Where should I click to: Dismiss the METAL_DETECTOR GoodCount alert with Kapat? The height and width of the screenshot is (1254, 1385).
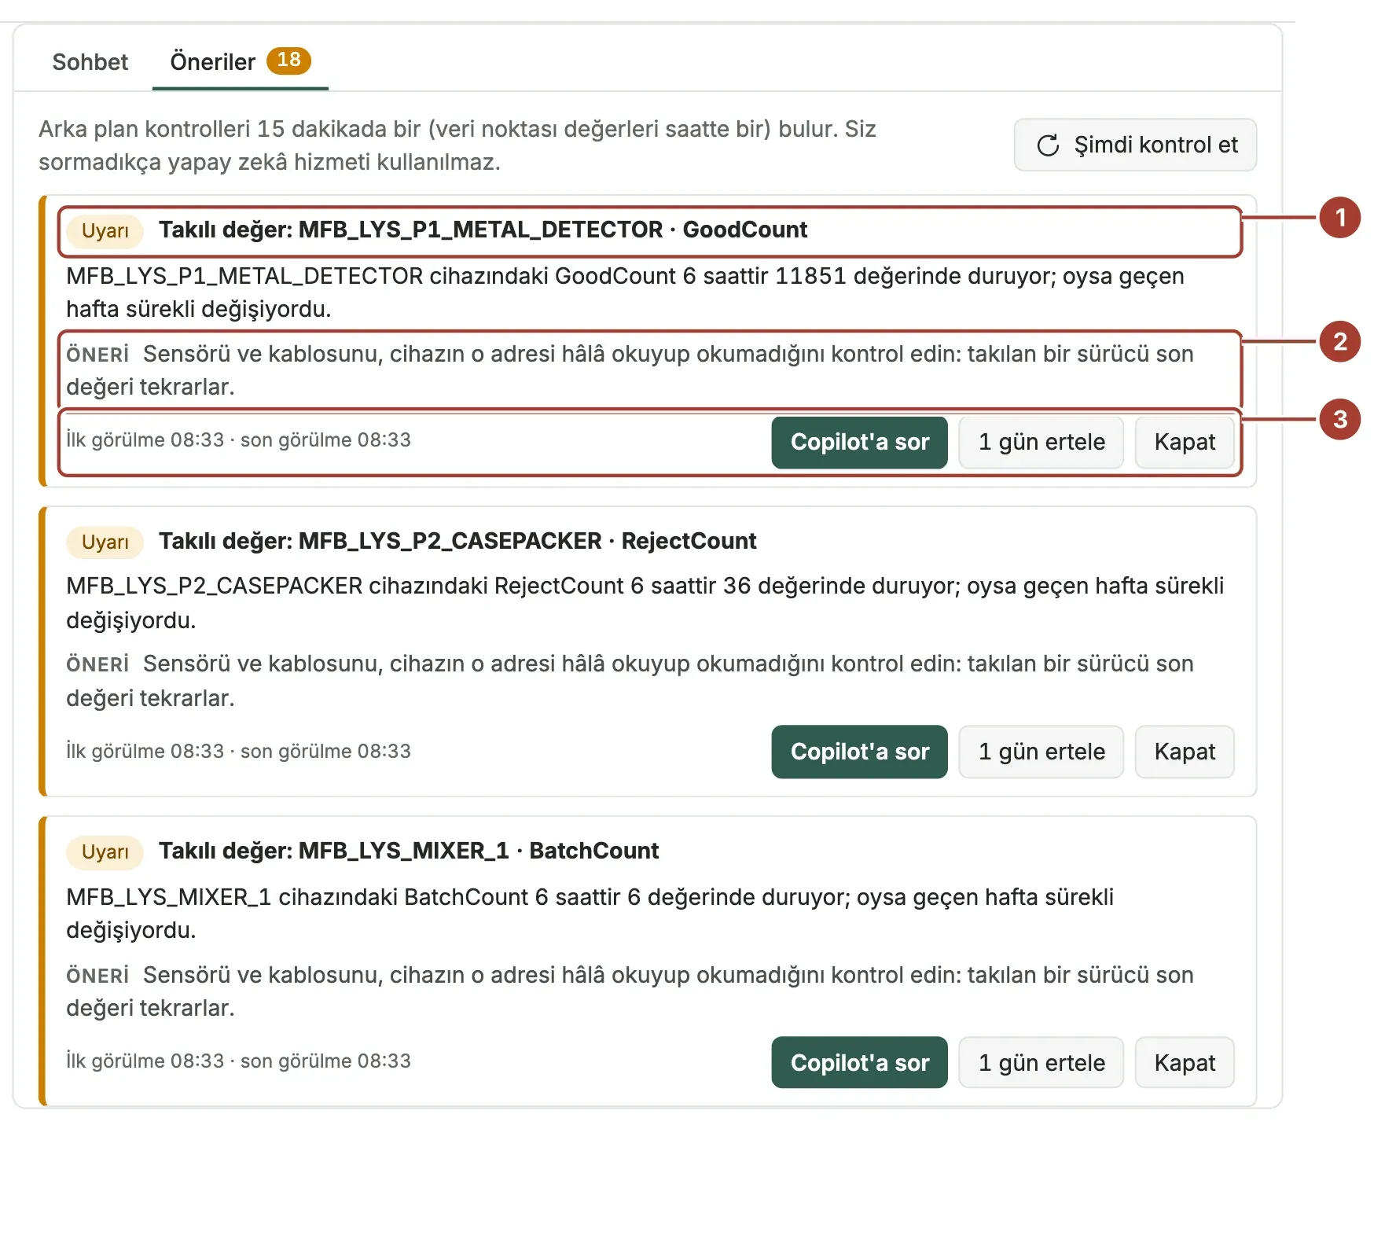point(1184,443)
